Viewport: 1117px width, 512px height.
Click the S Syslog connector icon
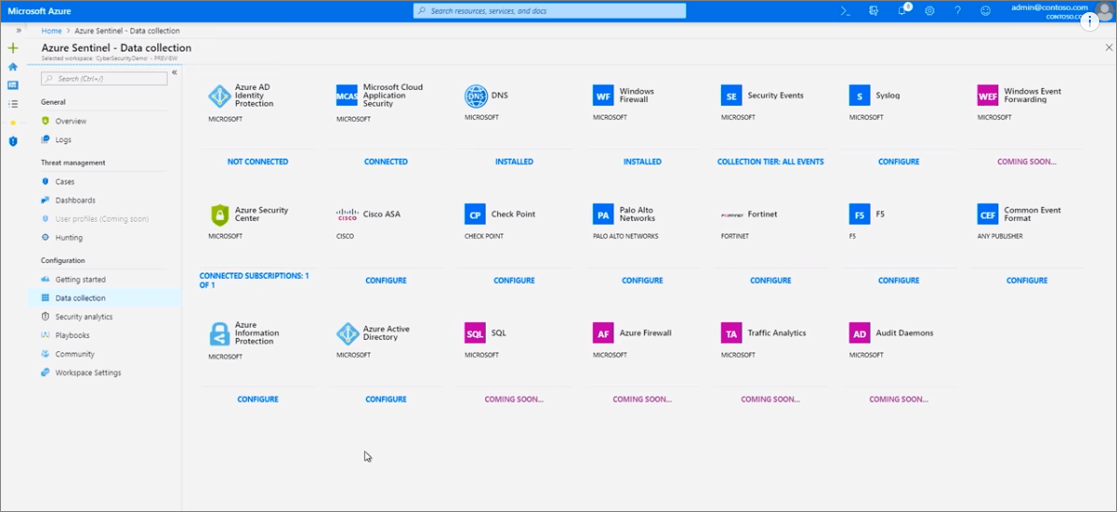pyautogui.click(x=860, y=95)
